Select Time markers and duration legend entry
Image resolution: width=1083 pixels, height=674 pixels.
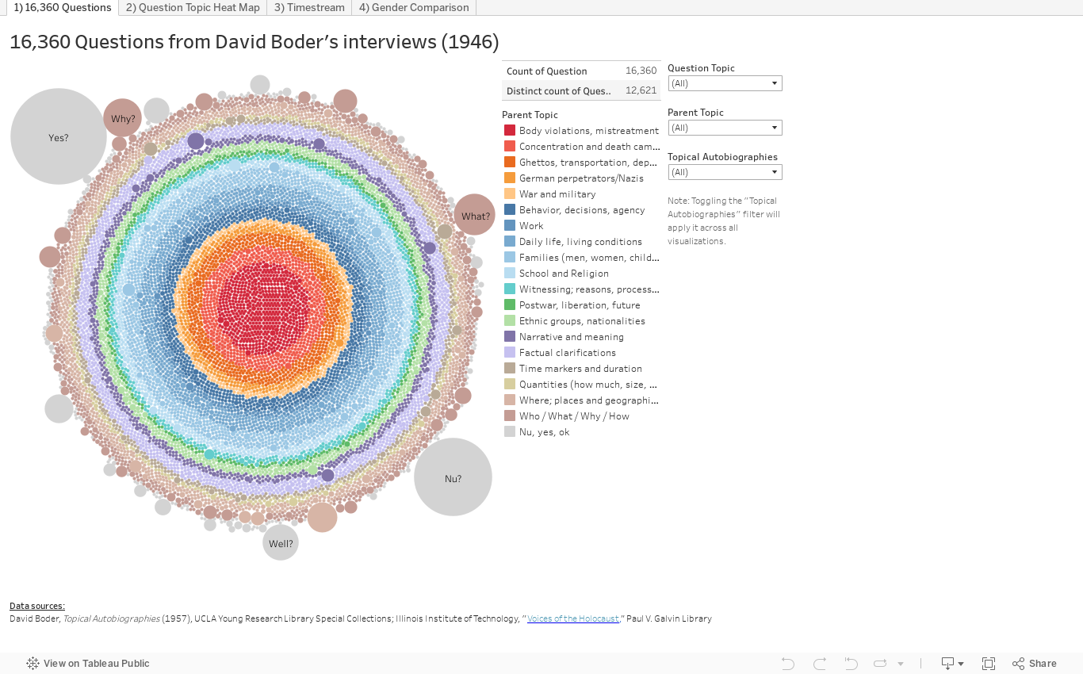[581, 368]
